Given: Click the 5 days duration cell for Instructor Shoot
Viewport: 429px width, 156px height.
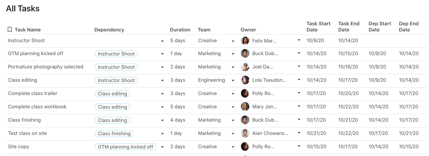Looking at the screenshot, I should pos(178,41).
